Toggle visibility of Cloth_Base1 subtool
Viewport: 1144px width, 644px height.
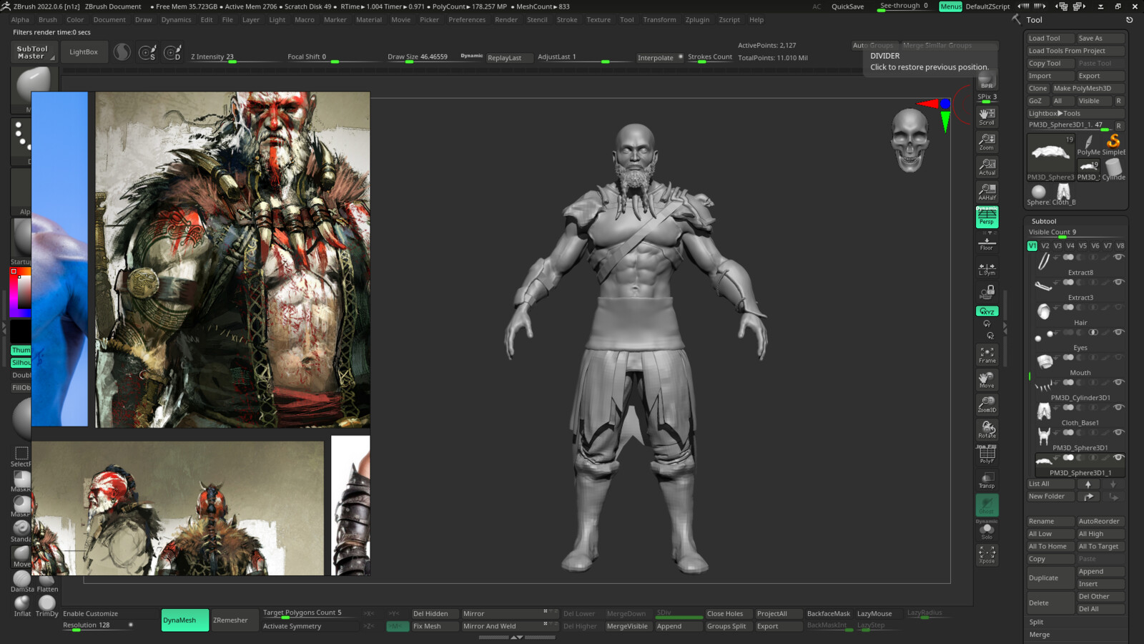click(x=1119, y=407)
